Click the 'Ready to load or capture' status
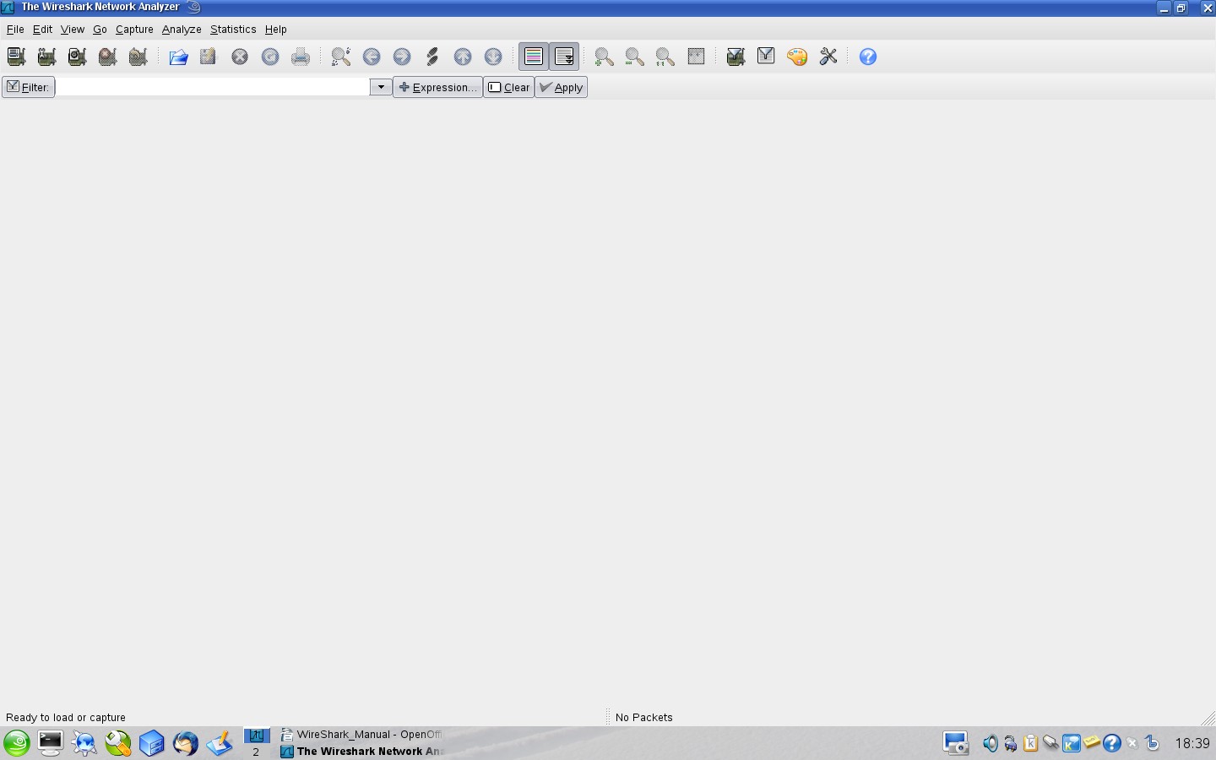 click(66, 717)
